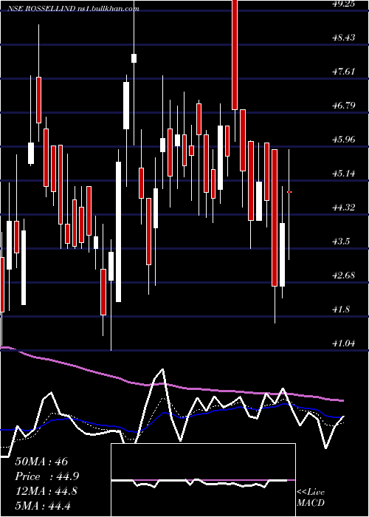Click the 48.43 price axis label
The width and height of the screenshot is (369, 517).
[x=343, y=38]
